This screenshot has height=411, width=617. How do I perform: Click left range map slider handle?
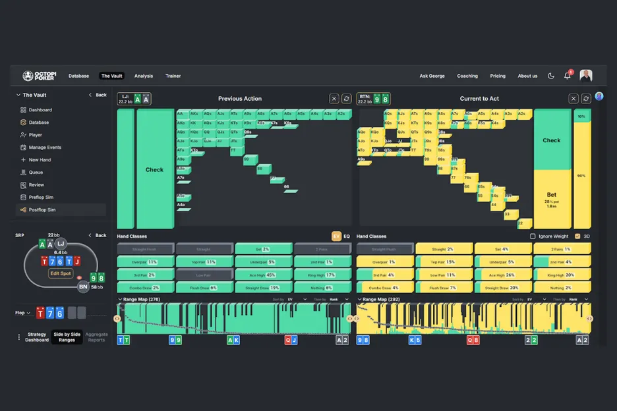point(117,319)
